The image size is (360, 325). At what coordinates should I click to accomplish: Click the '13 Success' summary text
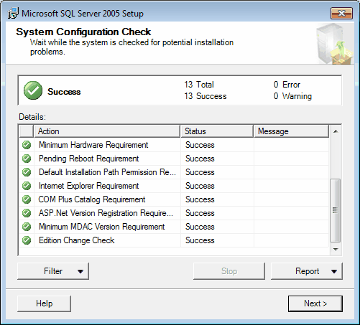206,96
